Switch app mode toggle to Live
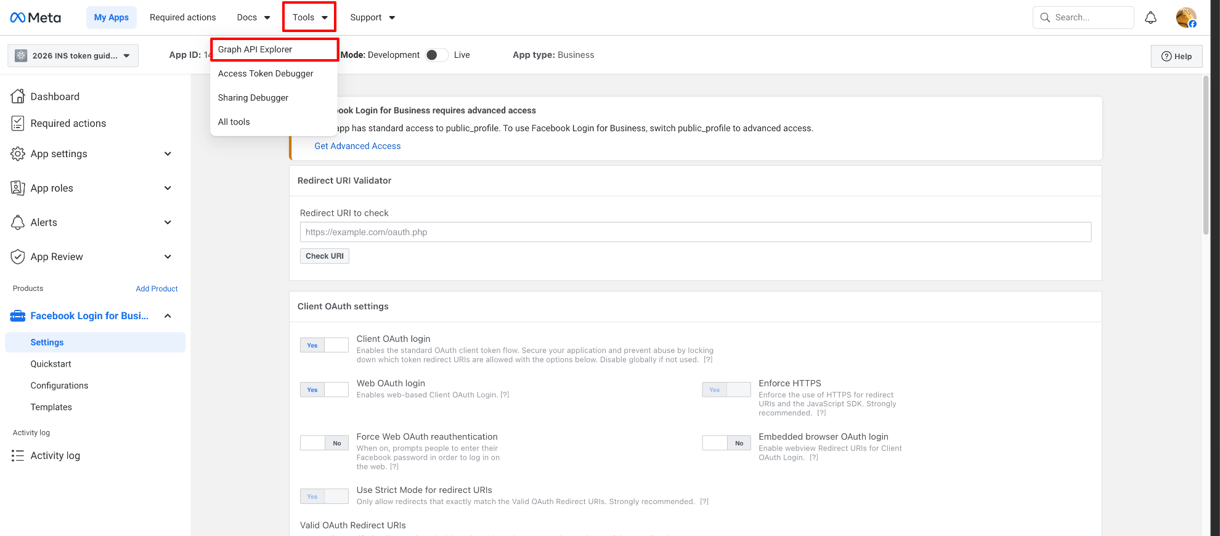Viewport: 1220px width, 536px height. (x=436, y=55)
